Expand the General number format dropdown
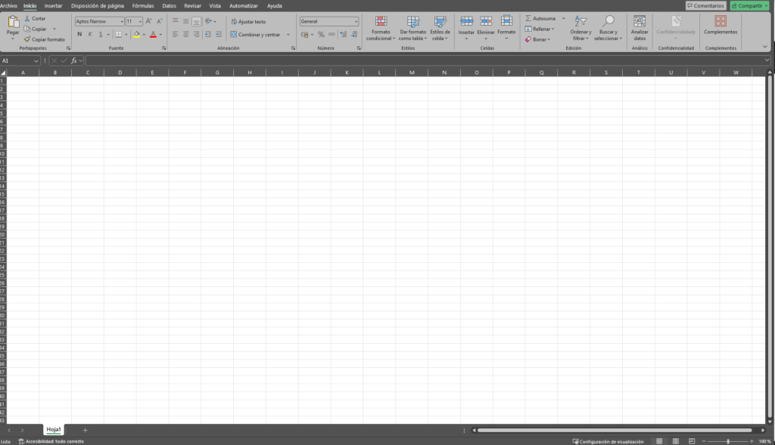This screenshot has width=775, height=445. 356,21
